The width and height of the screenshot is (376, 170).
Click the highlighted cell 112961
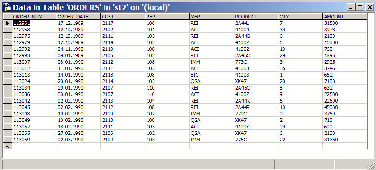(34, 23)
